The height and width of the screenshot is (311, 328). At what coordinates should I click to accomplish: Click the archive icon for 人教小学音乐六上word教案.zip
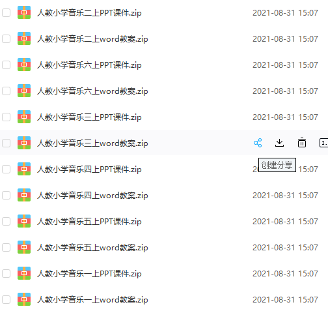[24, 91]
